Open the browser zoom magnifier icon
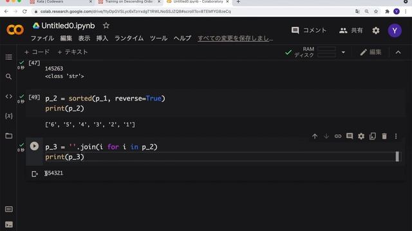The width and height of the screenshot is (412, 231). coord(366,12)
